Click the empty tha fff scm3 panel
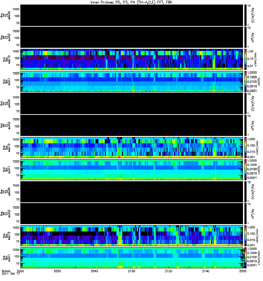263x281 pixels. [132, 37]
